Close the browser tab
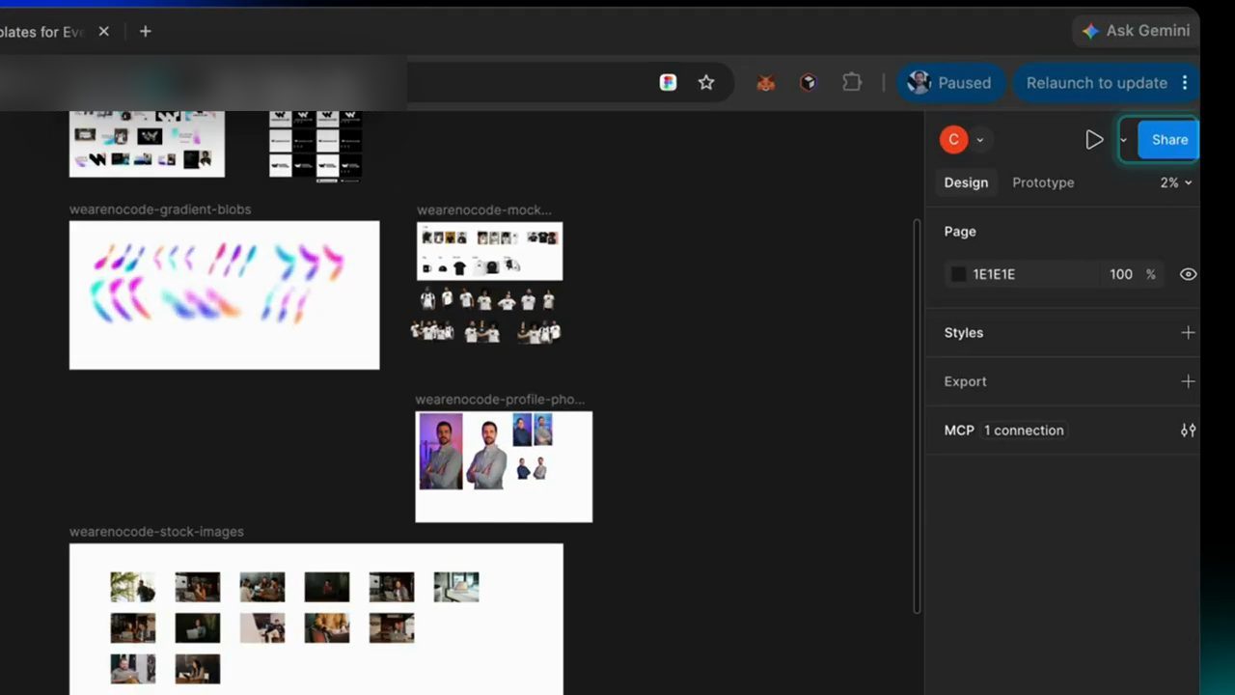The height and width of the screenshot is (695, 1235). tap(103, 31)
